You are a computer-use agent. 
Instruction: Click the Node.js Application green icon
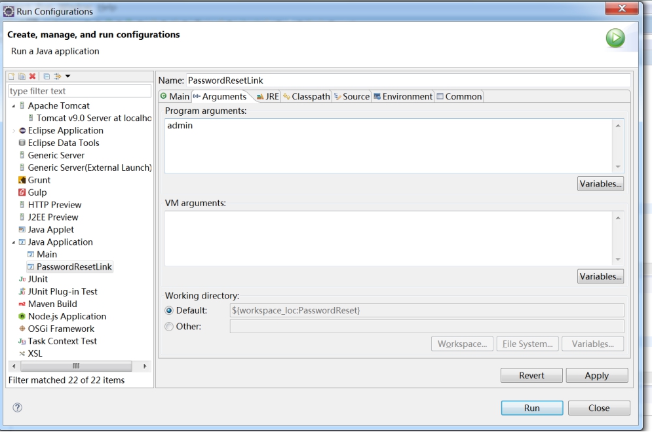point(22,317)
